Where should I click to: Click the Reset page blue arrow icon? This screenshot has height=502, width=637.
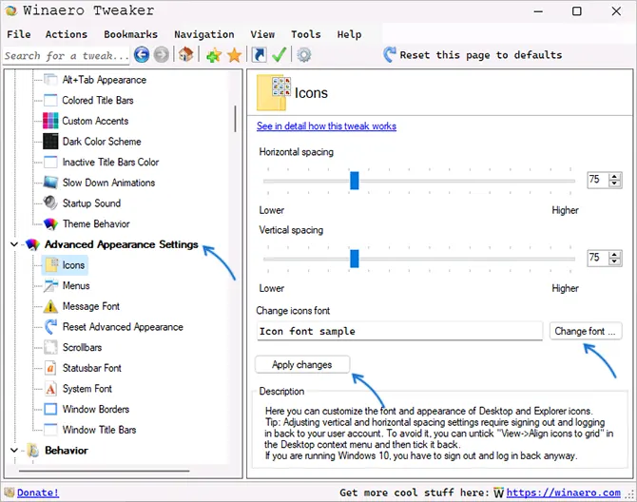pos(390,54)
